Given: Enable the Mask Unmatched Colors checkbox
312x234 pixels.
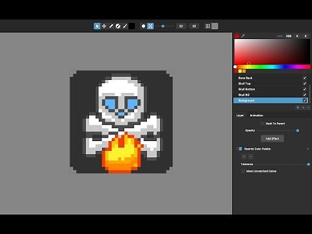Looking at the screenshot, I should click(243, 171).
